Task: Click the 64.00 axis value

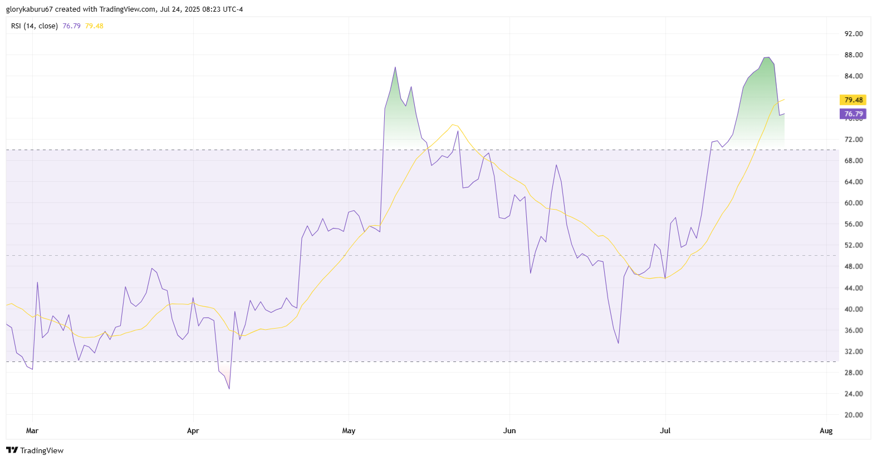Action: coord(854,182)
